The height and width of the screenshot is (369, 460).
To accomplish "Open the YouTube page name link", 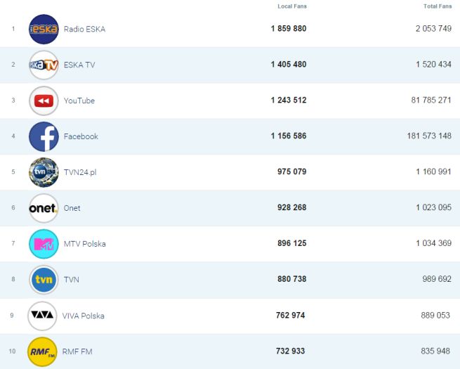I will 79,101.
